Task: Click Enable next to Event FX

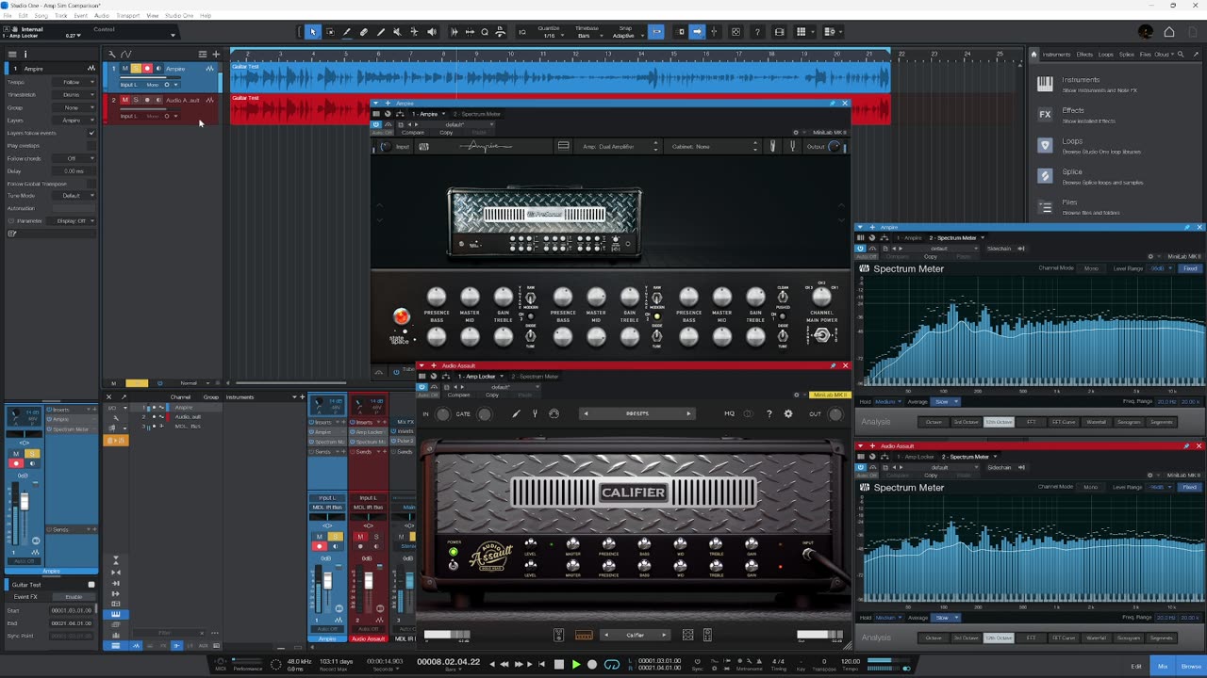Action: coord(74,597)
